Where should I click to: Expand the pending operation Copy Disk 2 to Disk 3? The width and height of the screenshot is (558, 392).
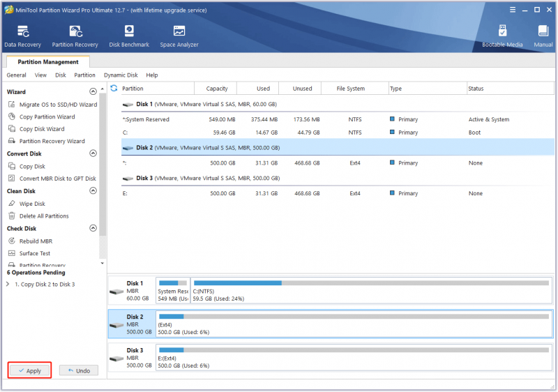pyautogui.click(x=8, y=284)
